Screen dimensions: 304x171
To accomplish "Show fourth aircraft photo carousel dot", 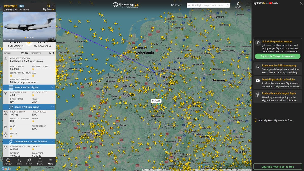I will 33,37.
